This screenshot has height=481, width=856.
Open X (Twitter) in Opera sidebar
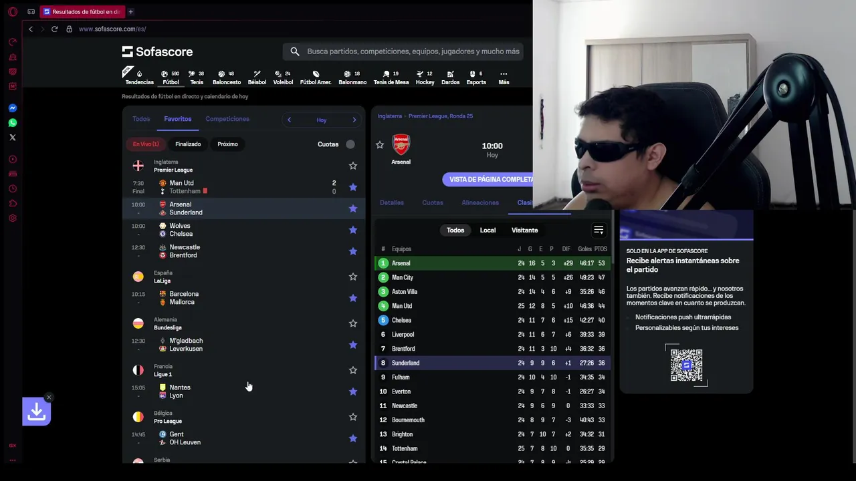pyautogui.click(x=13, y=138)
